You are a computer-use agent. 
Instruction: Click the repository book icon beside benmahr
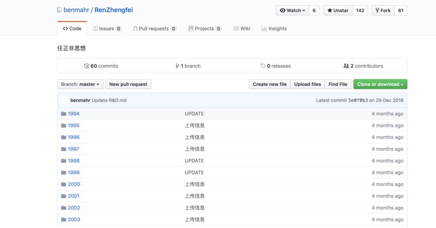(x=59, y=10)
